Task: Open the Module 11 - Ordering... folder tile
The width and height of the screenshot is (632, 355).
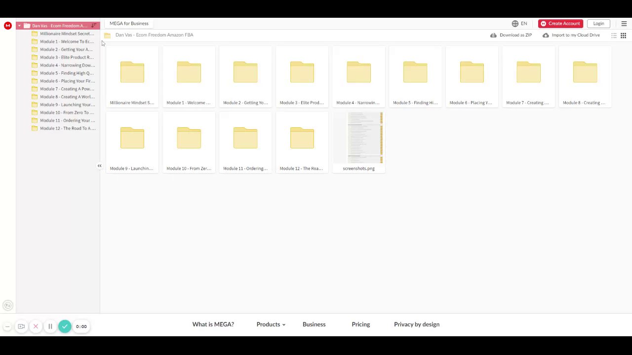Action: (x=245, y=142)
